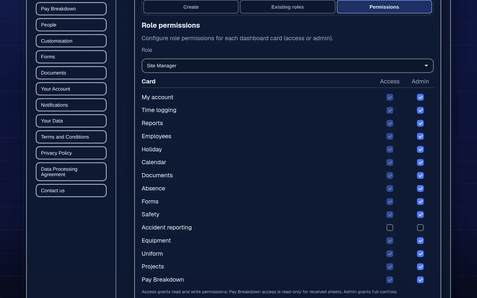Open Forms in the sidebar
This screenshot has width=477, height=298.
pos(71,57)
